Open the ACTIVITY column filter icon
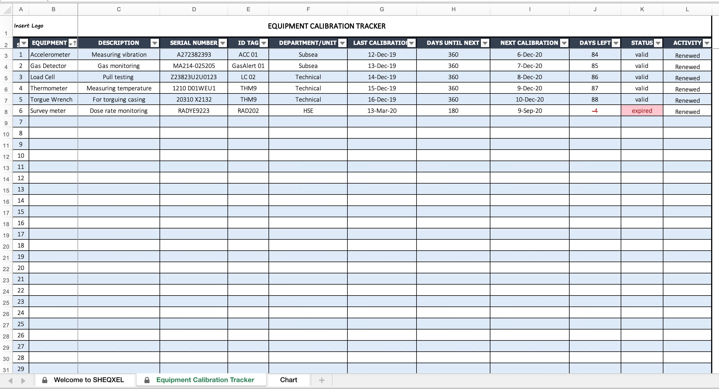Viewport: 719px width, 389px height. pos(707,43)
